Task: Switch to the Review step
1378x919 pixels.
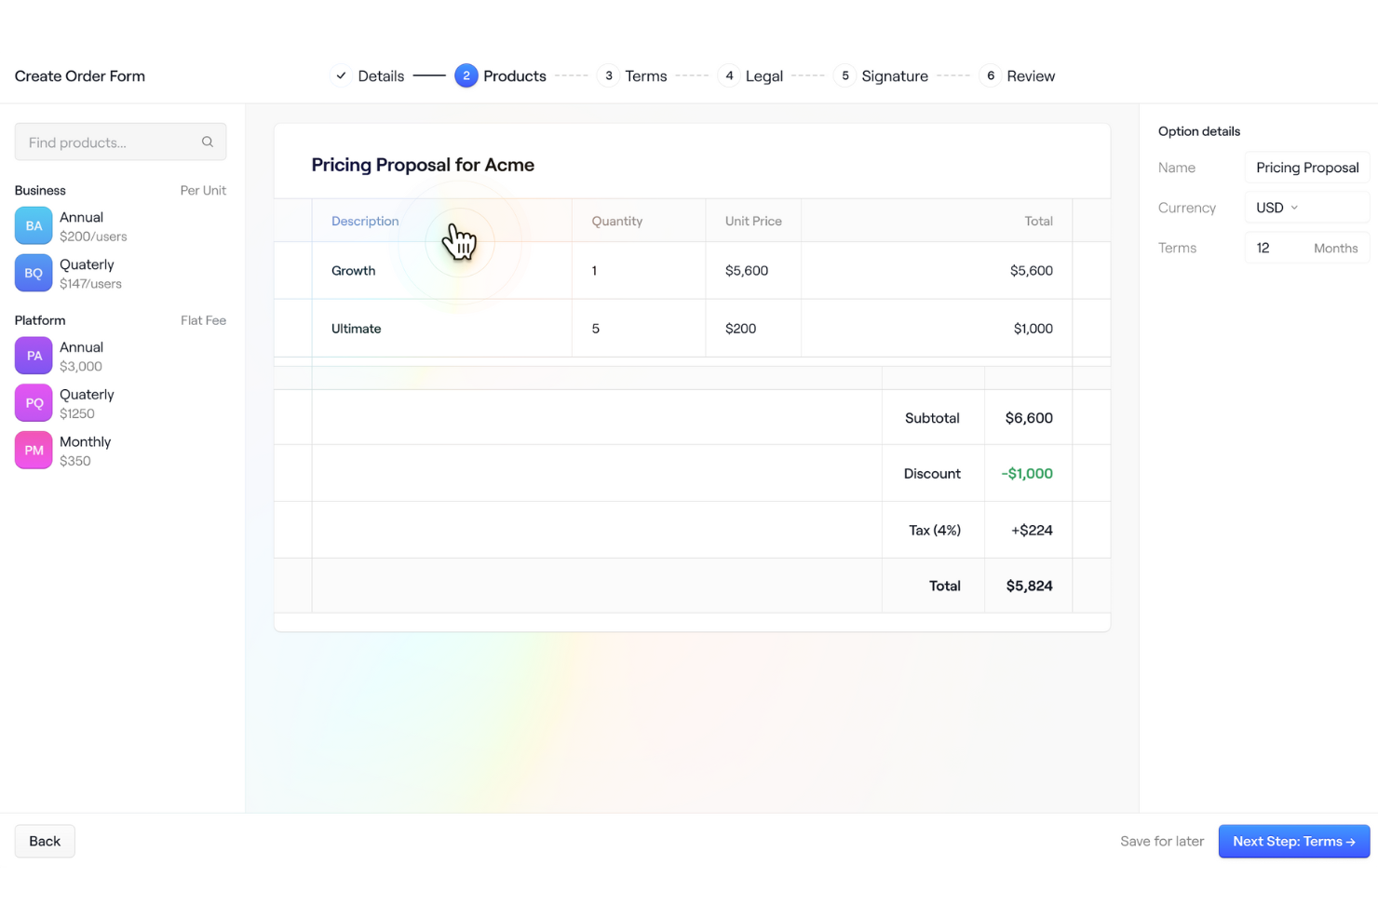Action: click(1030, 76)
